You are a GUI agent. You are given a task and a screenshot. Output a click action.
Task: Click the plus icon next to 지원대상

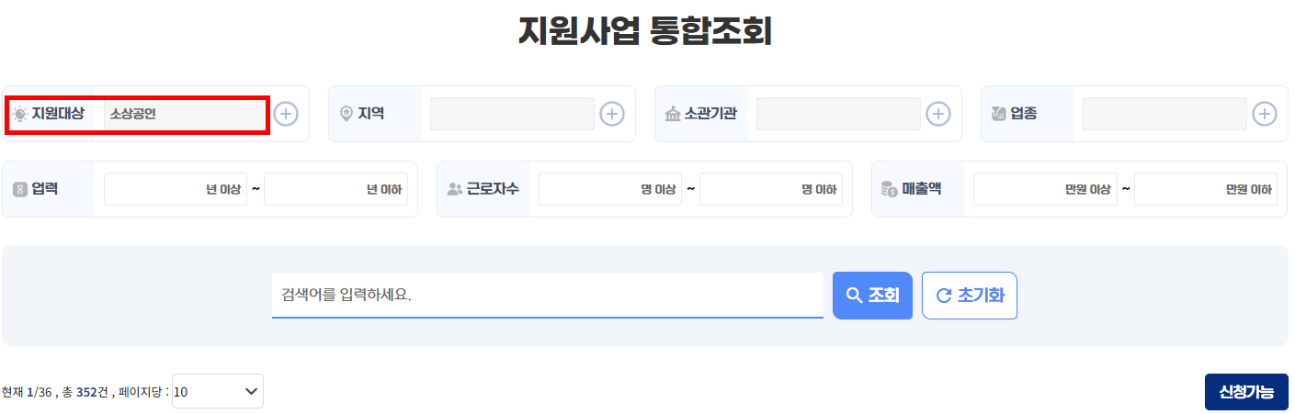click(286, 114)
